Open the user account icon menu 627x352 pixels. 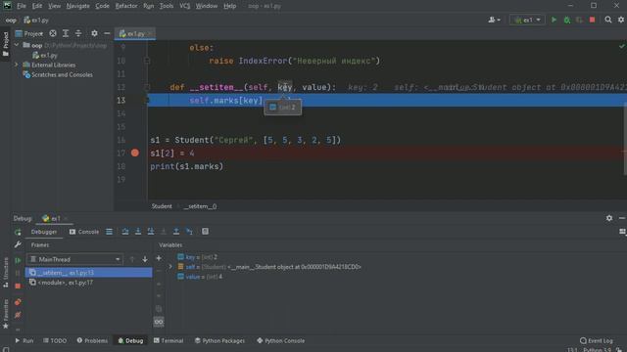494,20
